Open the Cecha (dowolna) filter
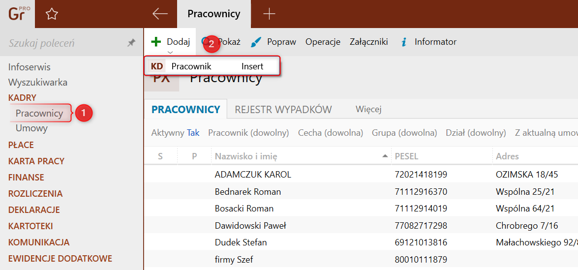 tap(331, 133)
